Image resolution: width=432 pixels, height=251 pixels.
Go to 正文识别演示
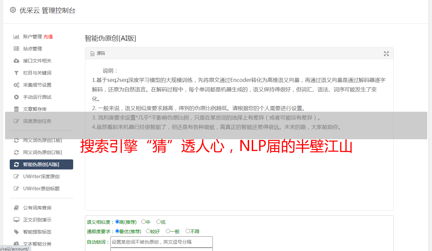(37, 220)
